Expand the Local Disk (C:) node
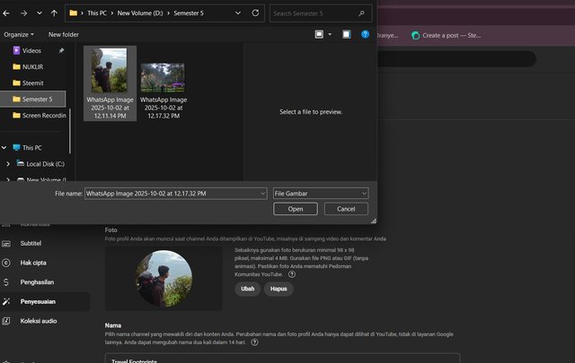This screenshot has height=363, width=575. point(8,164)
